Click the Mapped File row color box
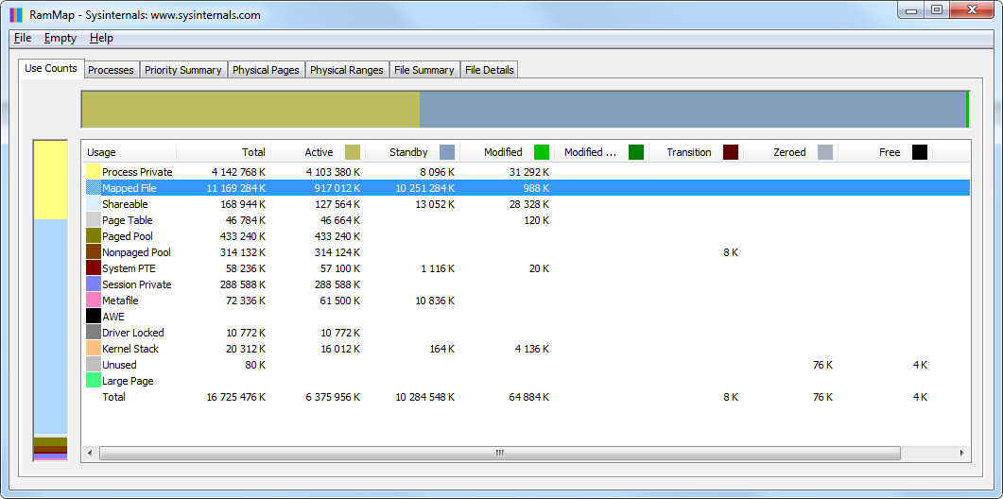1003x499 pixels. coord(94,188)
